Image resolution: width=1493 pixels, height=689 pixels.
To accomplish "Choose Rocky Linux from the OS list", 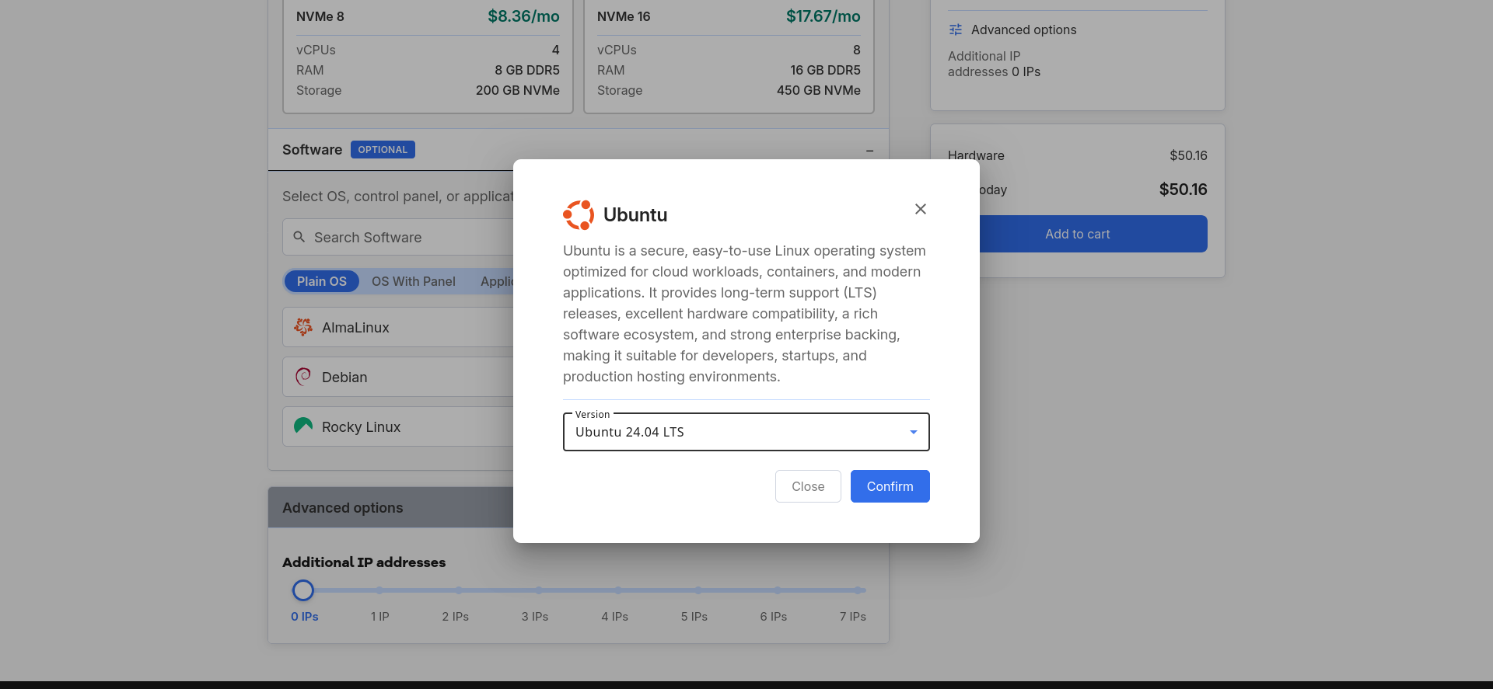I will pos(398,426).
